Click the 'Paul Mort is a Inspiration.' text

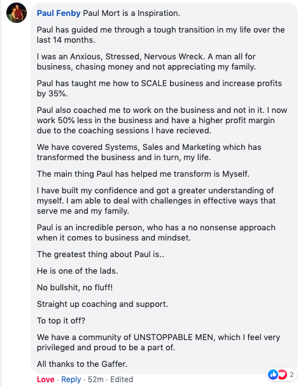point(131,13)
